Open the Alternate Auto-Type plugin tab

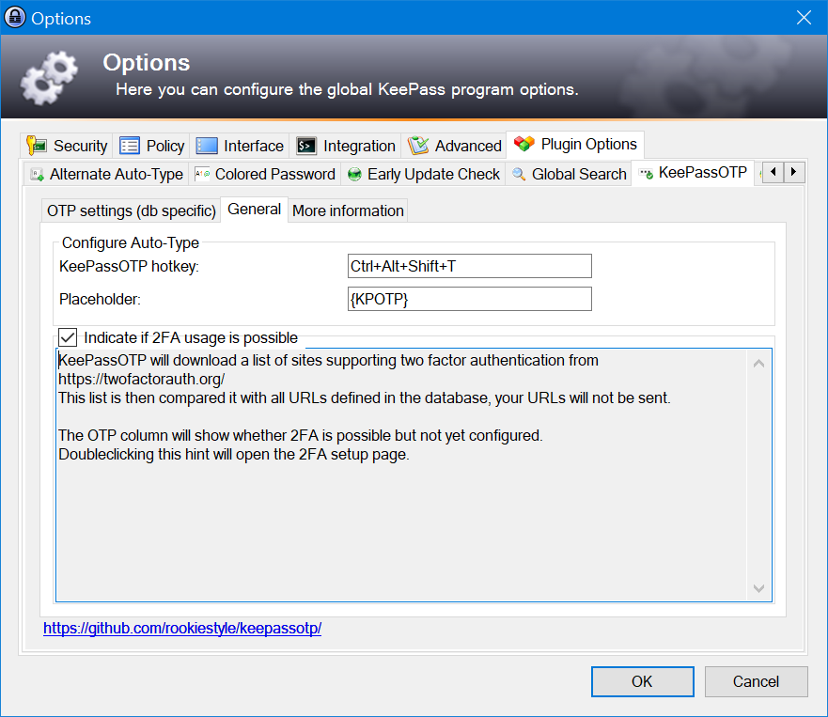click(106, 174)
